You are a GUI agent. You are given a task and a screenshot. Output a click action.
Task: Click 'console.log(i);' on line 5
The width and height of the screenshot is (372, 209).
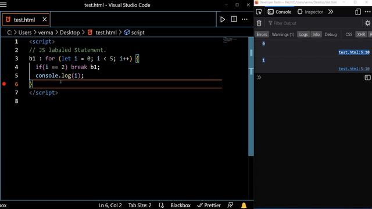pyautogui.click(x=59, y=75)
